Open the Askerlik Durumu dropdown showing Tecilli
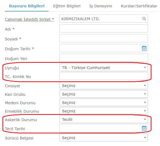Screen dimensions: 160x146 [x=104, y=119]
